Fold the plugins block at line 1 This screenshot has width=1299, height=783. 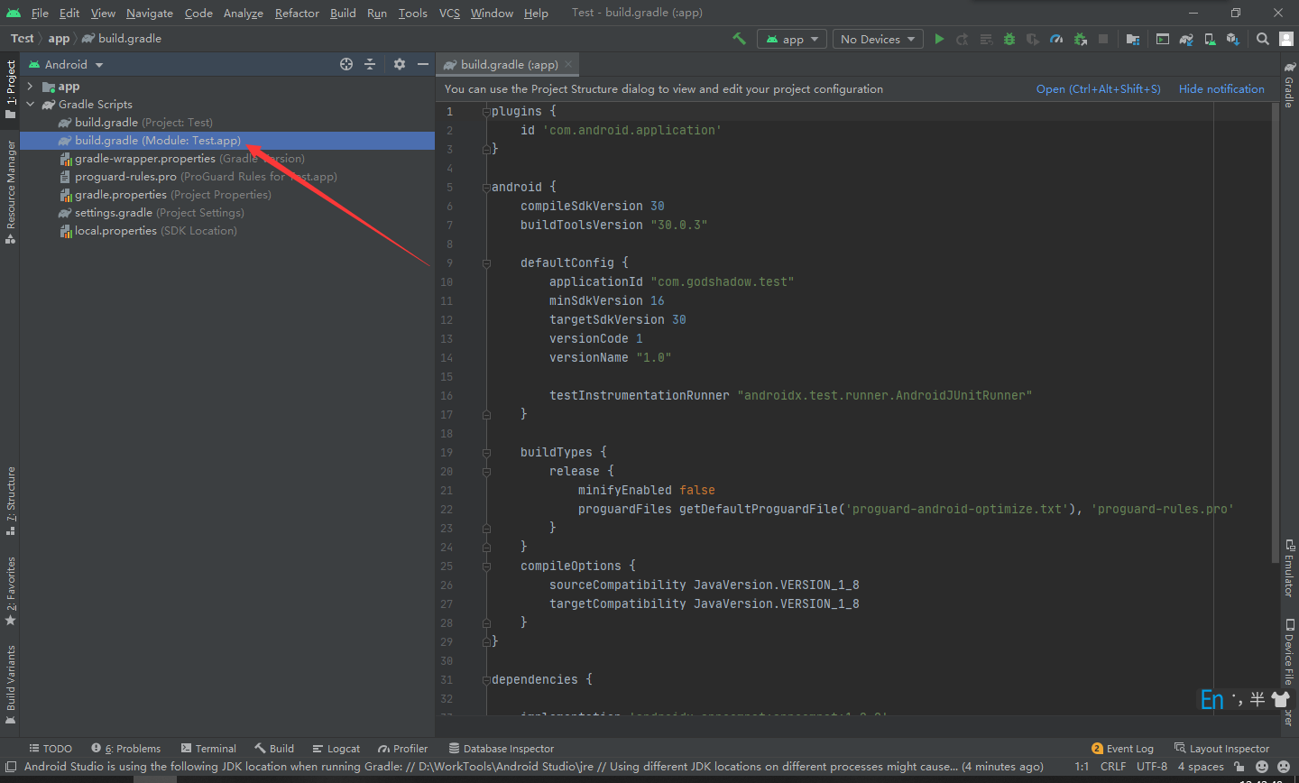(x=486, y=112)
